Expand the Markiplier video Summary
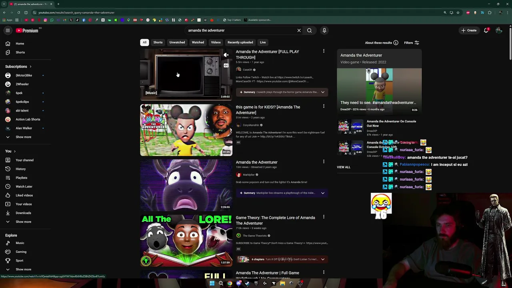This screenshot has width=512, height=288. click(282, 193)
